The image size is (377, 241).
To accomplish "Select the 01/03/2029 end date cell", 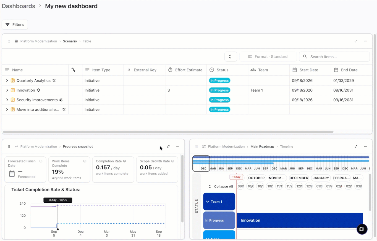I will pos(352,81).
